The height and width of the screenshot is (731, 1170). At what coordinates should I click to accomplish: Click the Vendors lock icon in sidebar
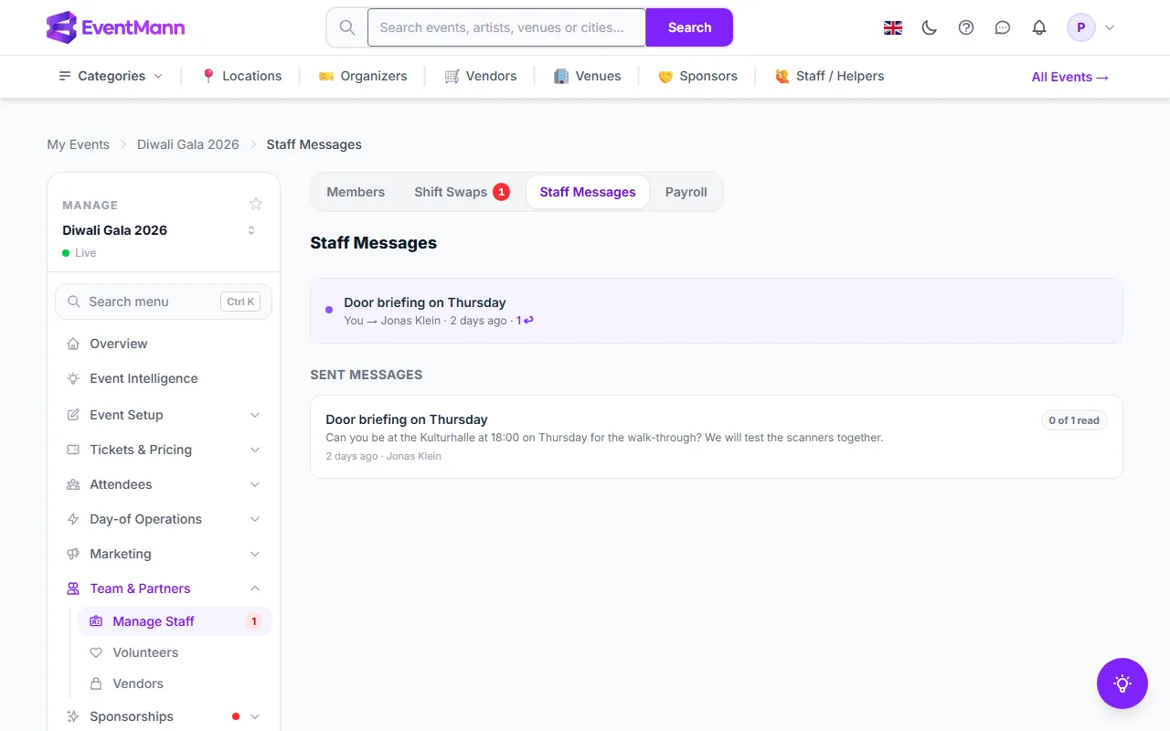coord(96,683)
